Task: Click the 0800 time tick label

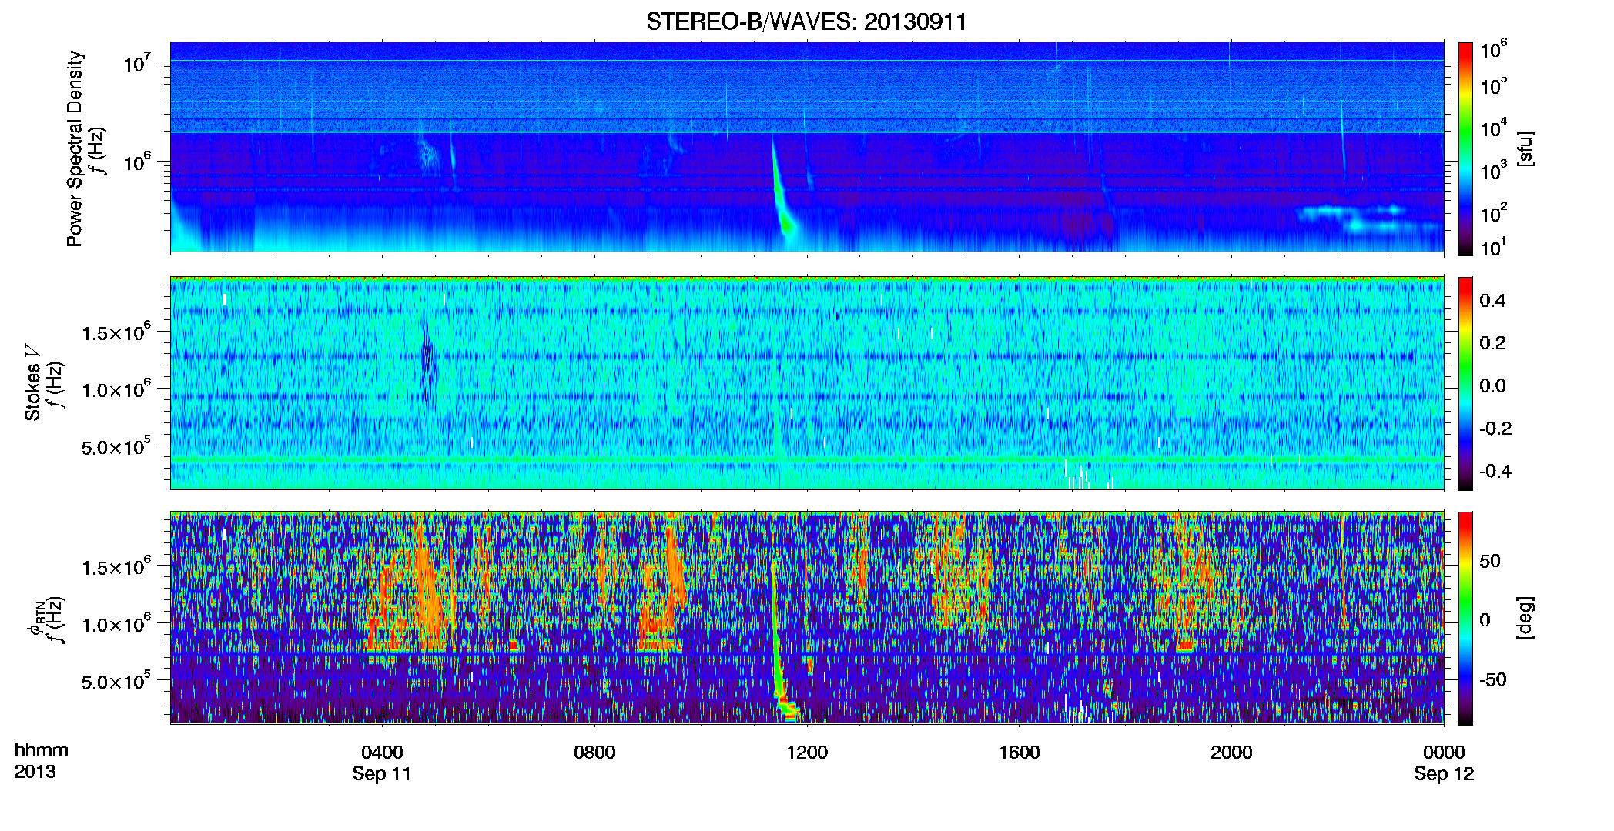Action: click(594, 753)
